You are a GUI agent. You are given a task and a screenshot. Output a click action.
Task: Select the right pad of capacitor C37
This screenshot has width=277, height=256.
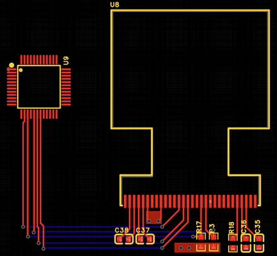tap(150, 239)
